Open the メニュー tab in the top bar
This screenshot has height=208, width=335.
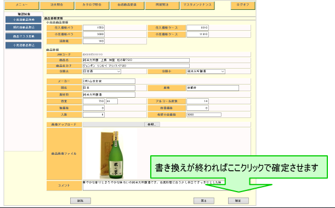(22, 5)
